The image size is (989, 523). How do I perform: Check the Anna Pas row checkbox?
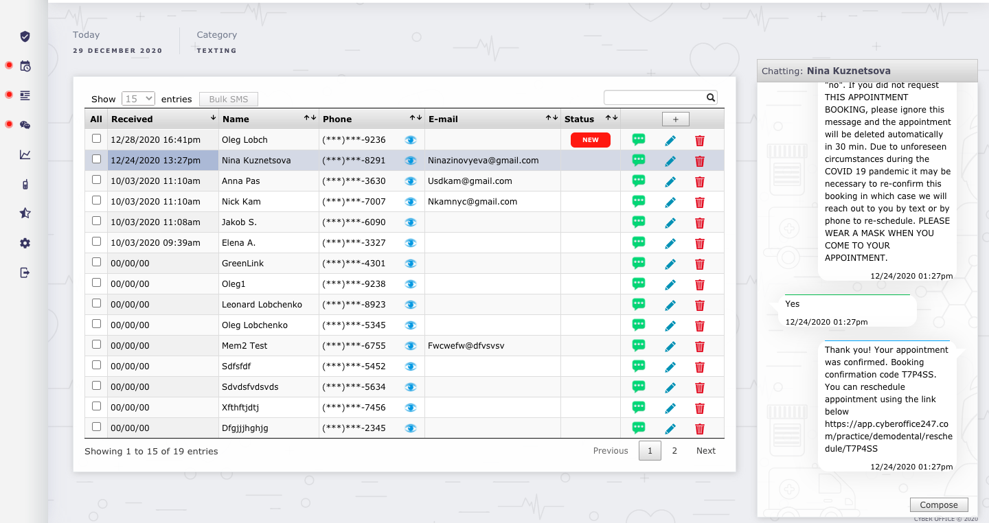[97, 180]
